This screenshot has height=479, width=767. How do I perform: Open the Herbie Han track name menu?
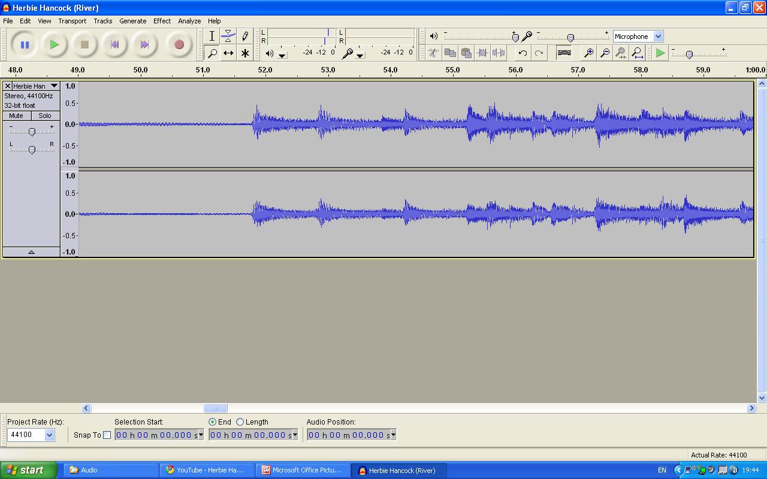click(35, 86)
